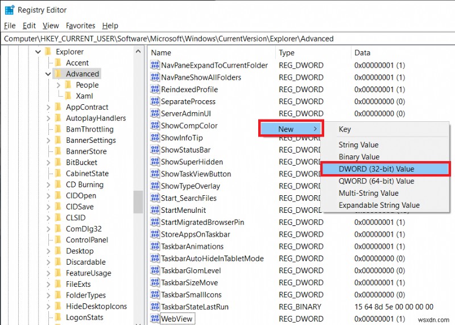The image size is (455, 325).
Task: Collapse the Advanced key
Action: tap(48, 74)
